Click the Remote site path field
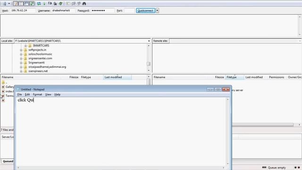 [235, 41]
